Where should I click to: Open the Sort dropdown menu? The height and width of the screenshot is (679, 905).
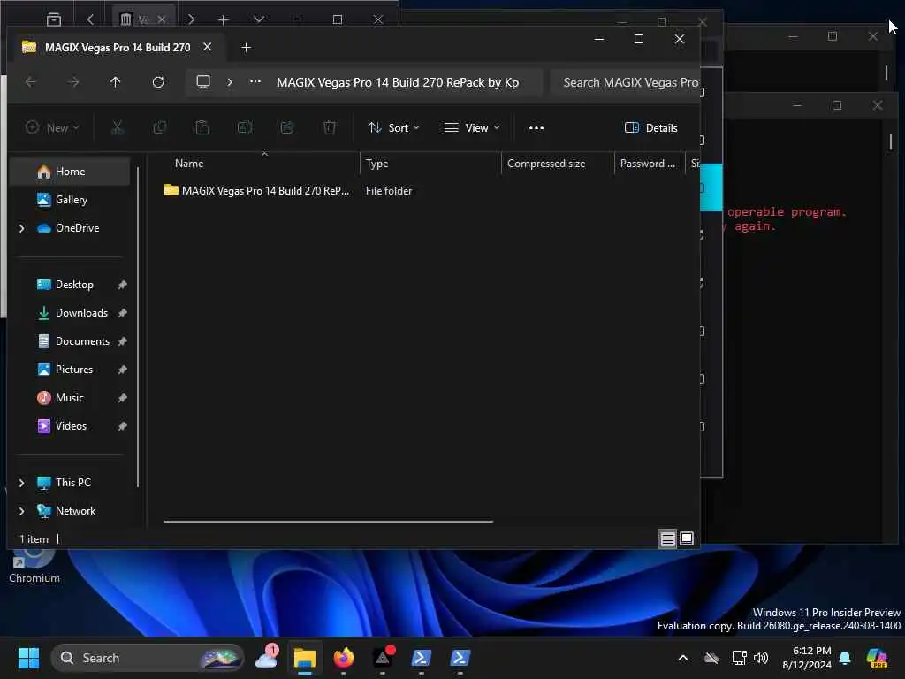click(x=393, y=127)
